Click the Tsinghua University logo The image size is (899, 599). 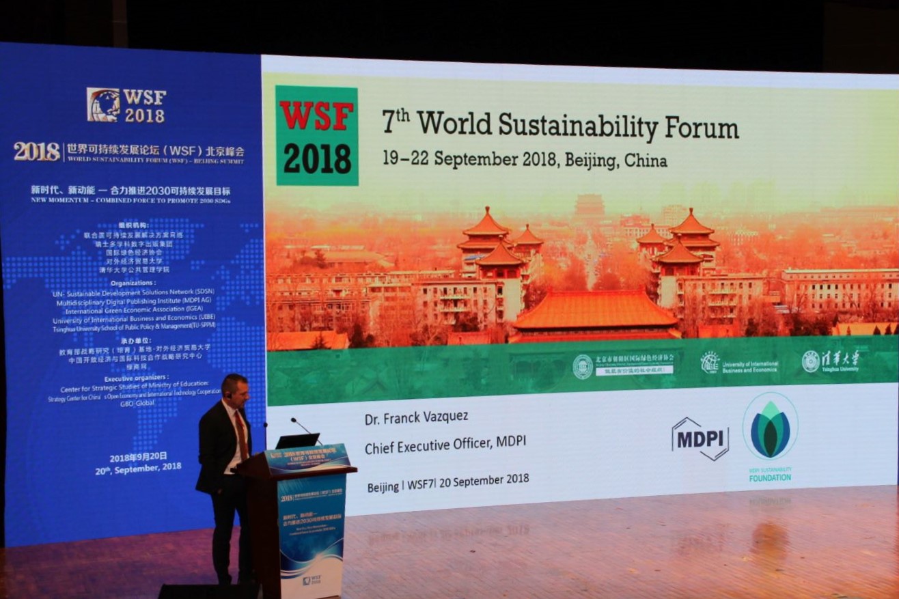point(831,361)
